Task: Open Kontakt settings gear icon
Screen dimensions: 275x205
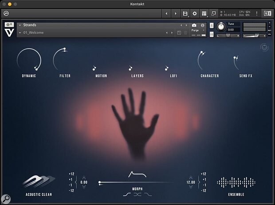Action: click(195, 13)
